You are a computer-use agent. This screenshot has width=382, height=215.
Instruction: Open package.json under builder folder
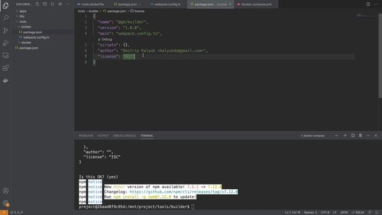[x=33, y=32]
